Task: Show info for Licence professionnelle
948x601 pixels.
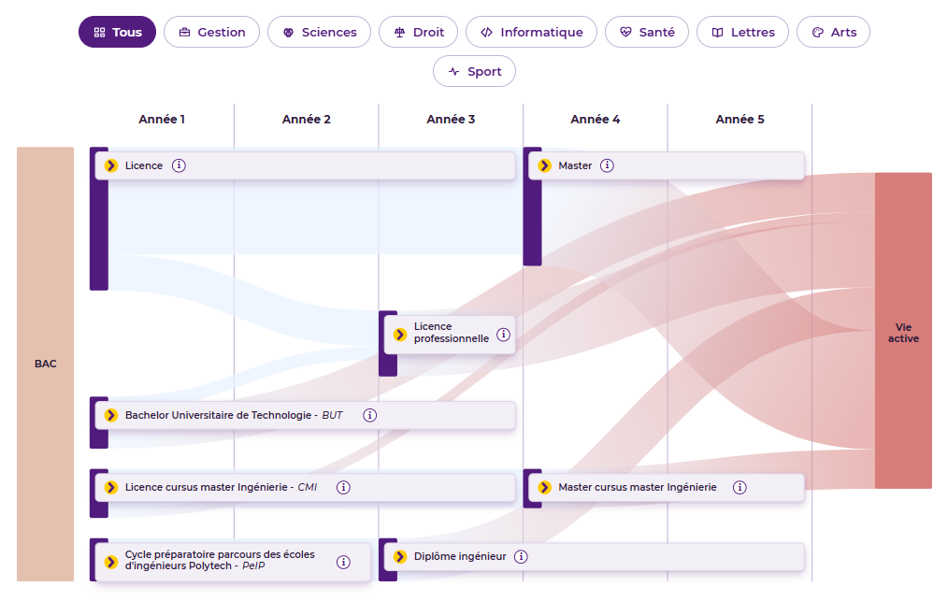Action: tap(504, 335)
